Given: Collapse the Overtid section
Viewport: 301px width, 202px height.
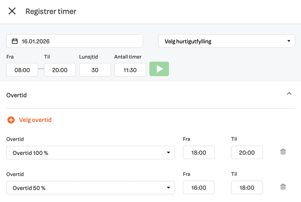Looking at the screenshot, I should click(x=289, y=94).
